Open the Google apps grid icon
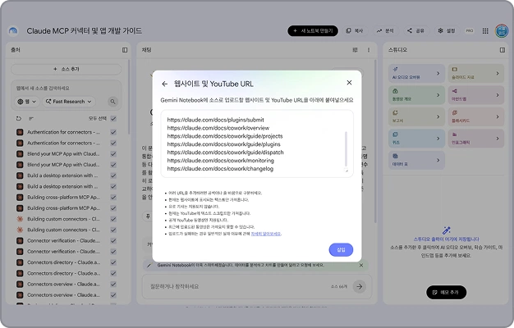 485,31
